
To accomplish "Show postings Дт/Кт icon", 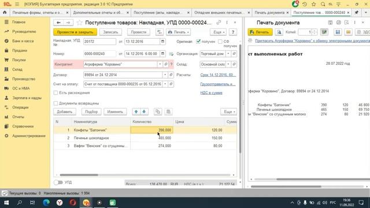I will pos(160,32).
